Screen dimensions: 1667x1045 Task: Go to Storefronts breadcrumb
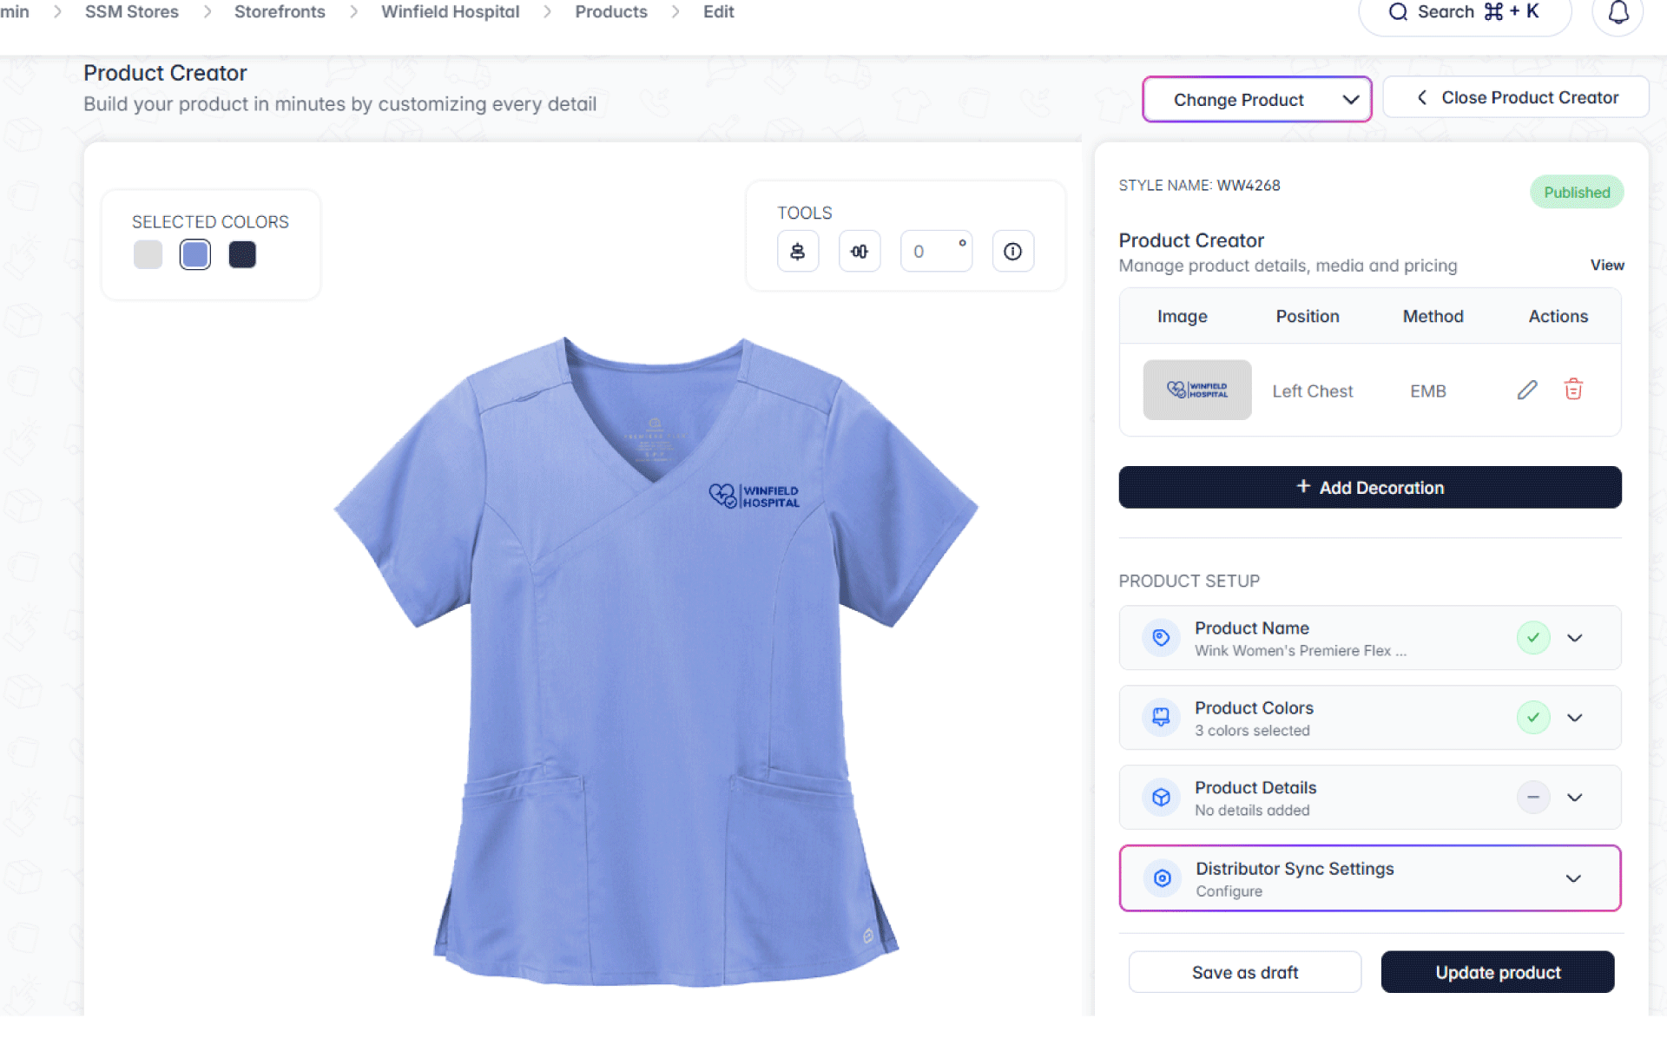280,12
